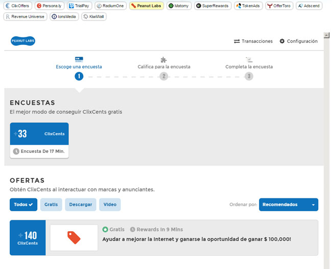This screenshot has height=269, width=332.
Task: Filter offers by Gratis
Action: (x=51, y=205)
